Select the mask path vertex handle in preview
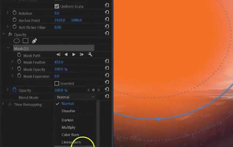Screen dimensions: 233x147 click(159, 119)
